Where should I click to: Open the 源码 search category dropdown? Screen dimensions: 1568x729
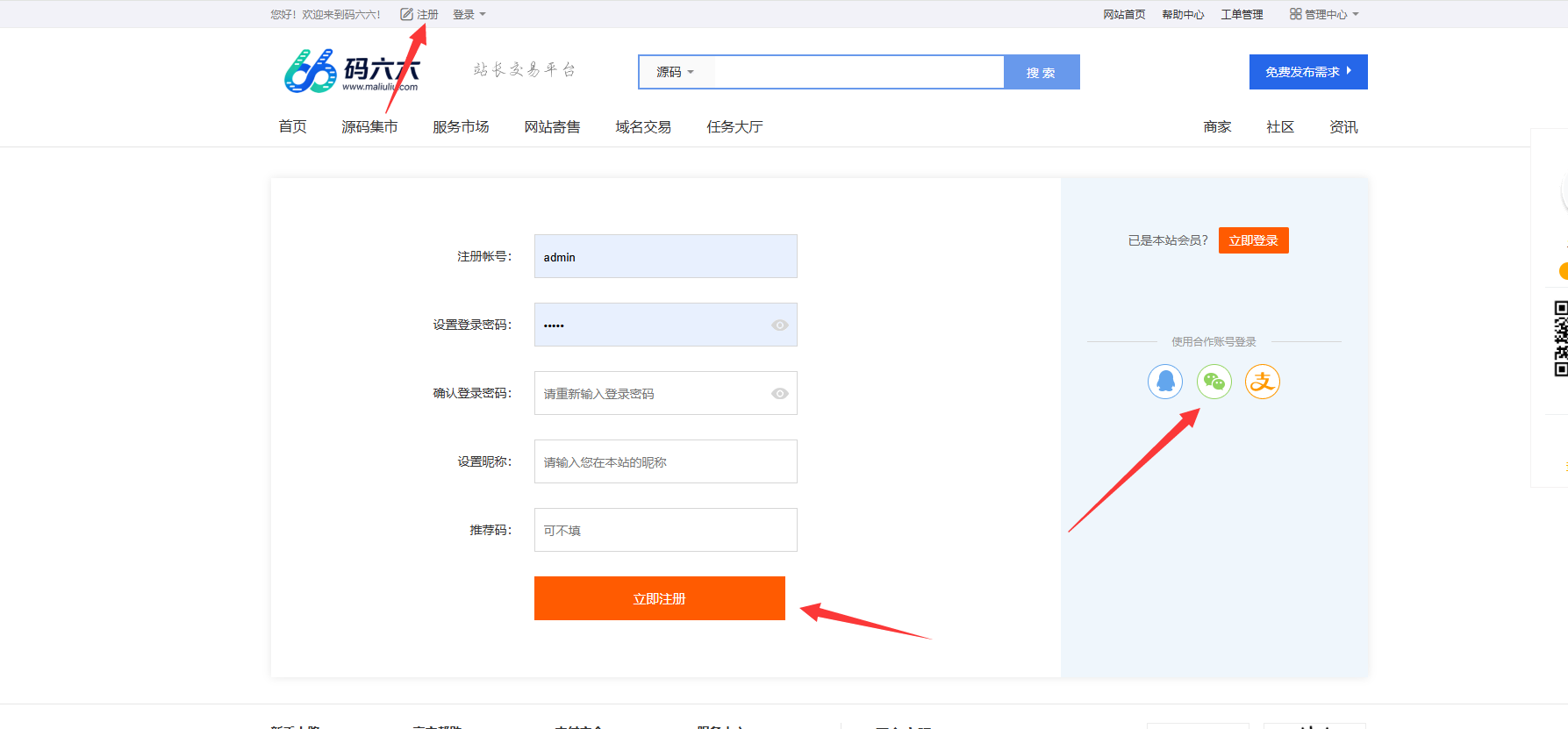tap(675, 72)
